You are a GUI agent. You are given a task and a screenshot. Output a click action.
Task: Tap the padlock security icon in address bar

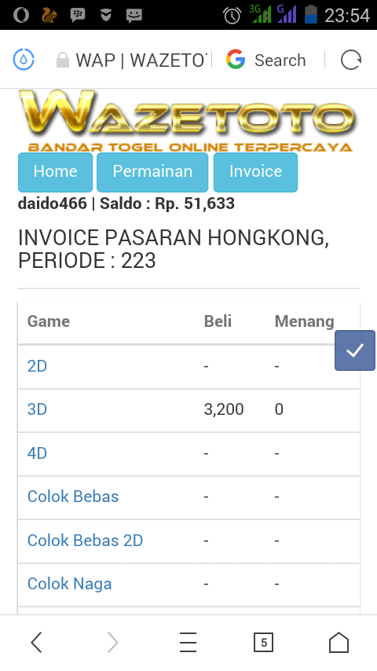pyautogui.click(x=63, y=60)
